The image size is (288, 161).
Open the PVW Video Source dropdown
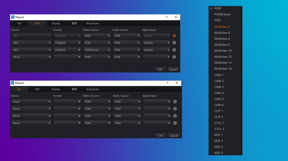(96, 36)
